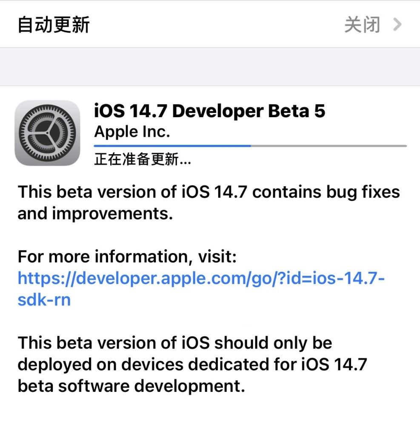Click the and improvements text line
The width and height of the screenshot is (420, 426).
[x=95, y=214]
